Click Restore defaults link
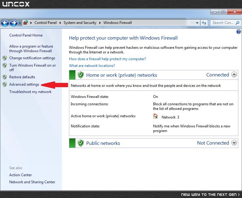Screen dimensions: 242x198 click(x=22, y=77)
